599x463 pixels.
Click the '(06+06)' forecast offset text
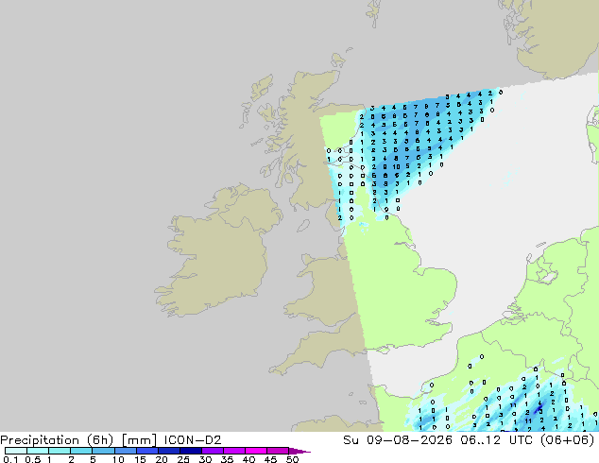pos(568,440)
